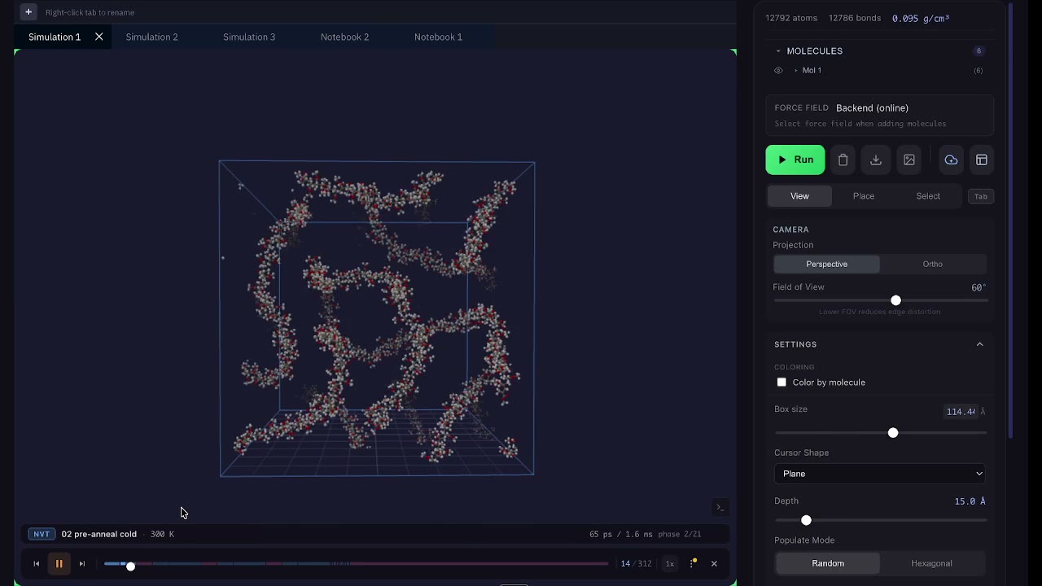Pause the simulation playback
Screen dimensions: 1042x586
click(59, 563)
